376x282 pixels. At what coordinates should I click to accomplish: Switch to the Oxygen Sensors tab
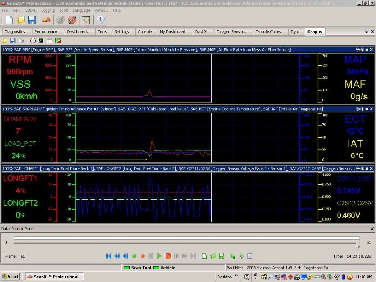click(x=231, y=32)
